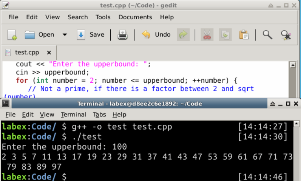Screen dimensions: 301x181
Task: Open the Search menu in gedit
Action: [x=77, y=17]
